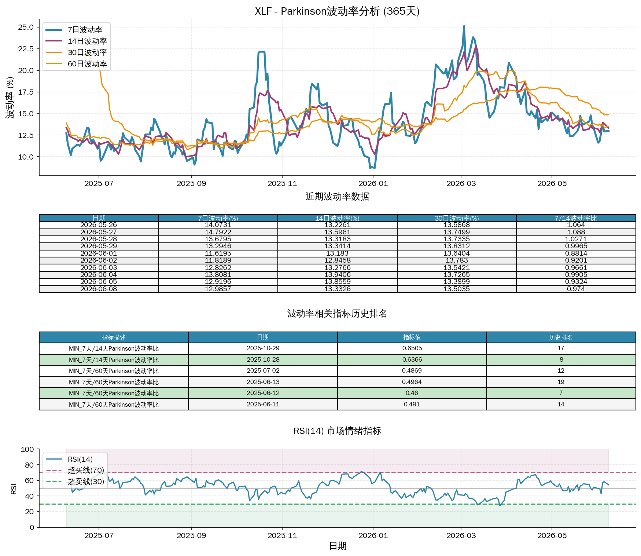Select the 7日波动率 legend entry
This screenshot has width=641, height=556.
pyautogui.click(x=77, y=30)
